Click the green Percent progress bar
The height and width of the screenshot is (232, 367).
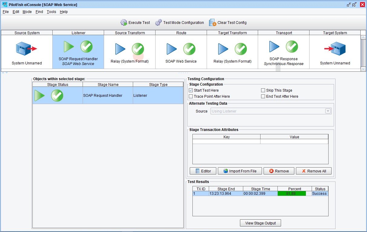(x=292, y=194)
